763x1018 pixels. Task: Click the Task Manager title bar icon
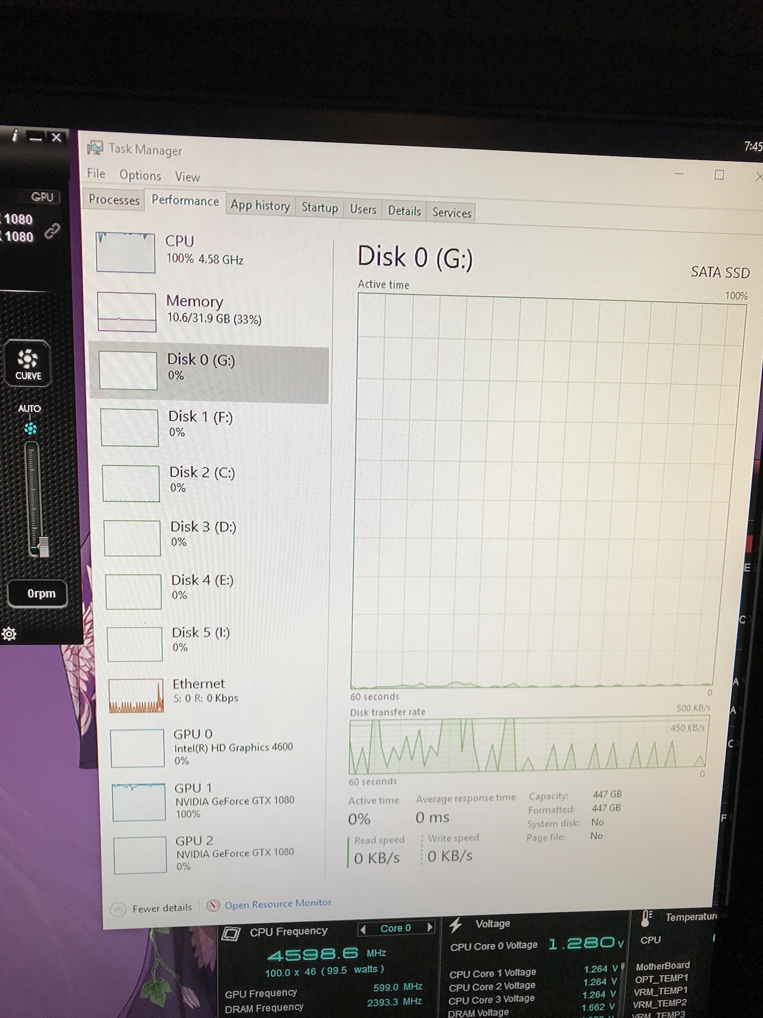coord(95,148)
